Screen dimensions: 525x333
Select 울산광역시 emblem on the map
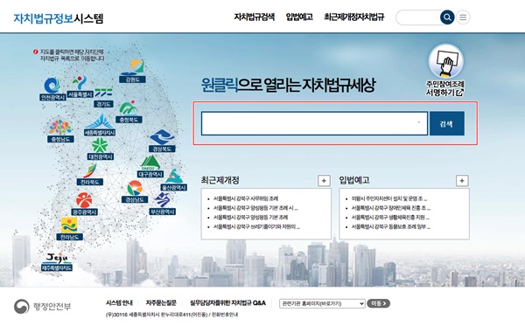[174, 180]
